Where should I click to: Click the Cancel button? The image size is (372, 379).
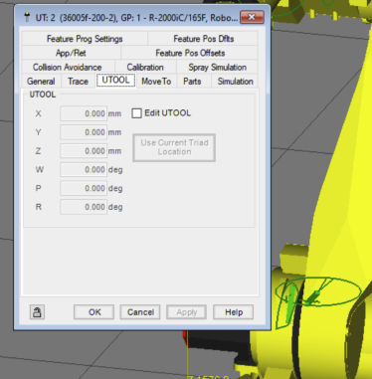click(x=140, y=312)
